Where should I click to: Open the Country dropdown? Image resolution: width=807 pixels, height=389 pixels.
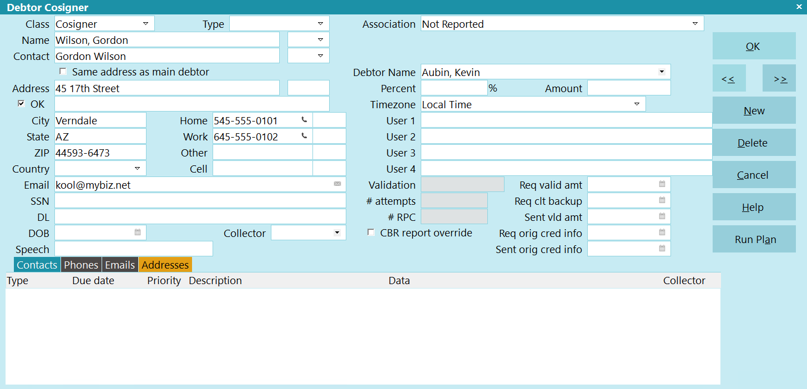(x=137, y=168)
